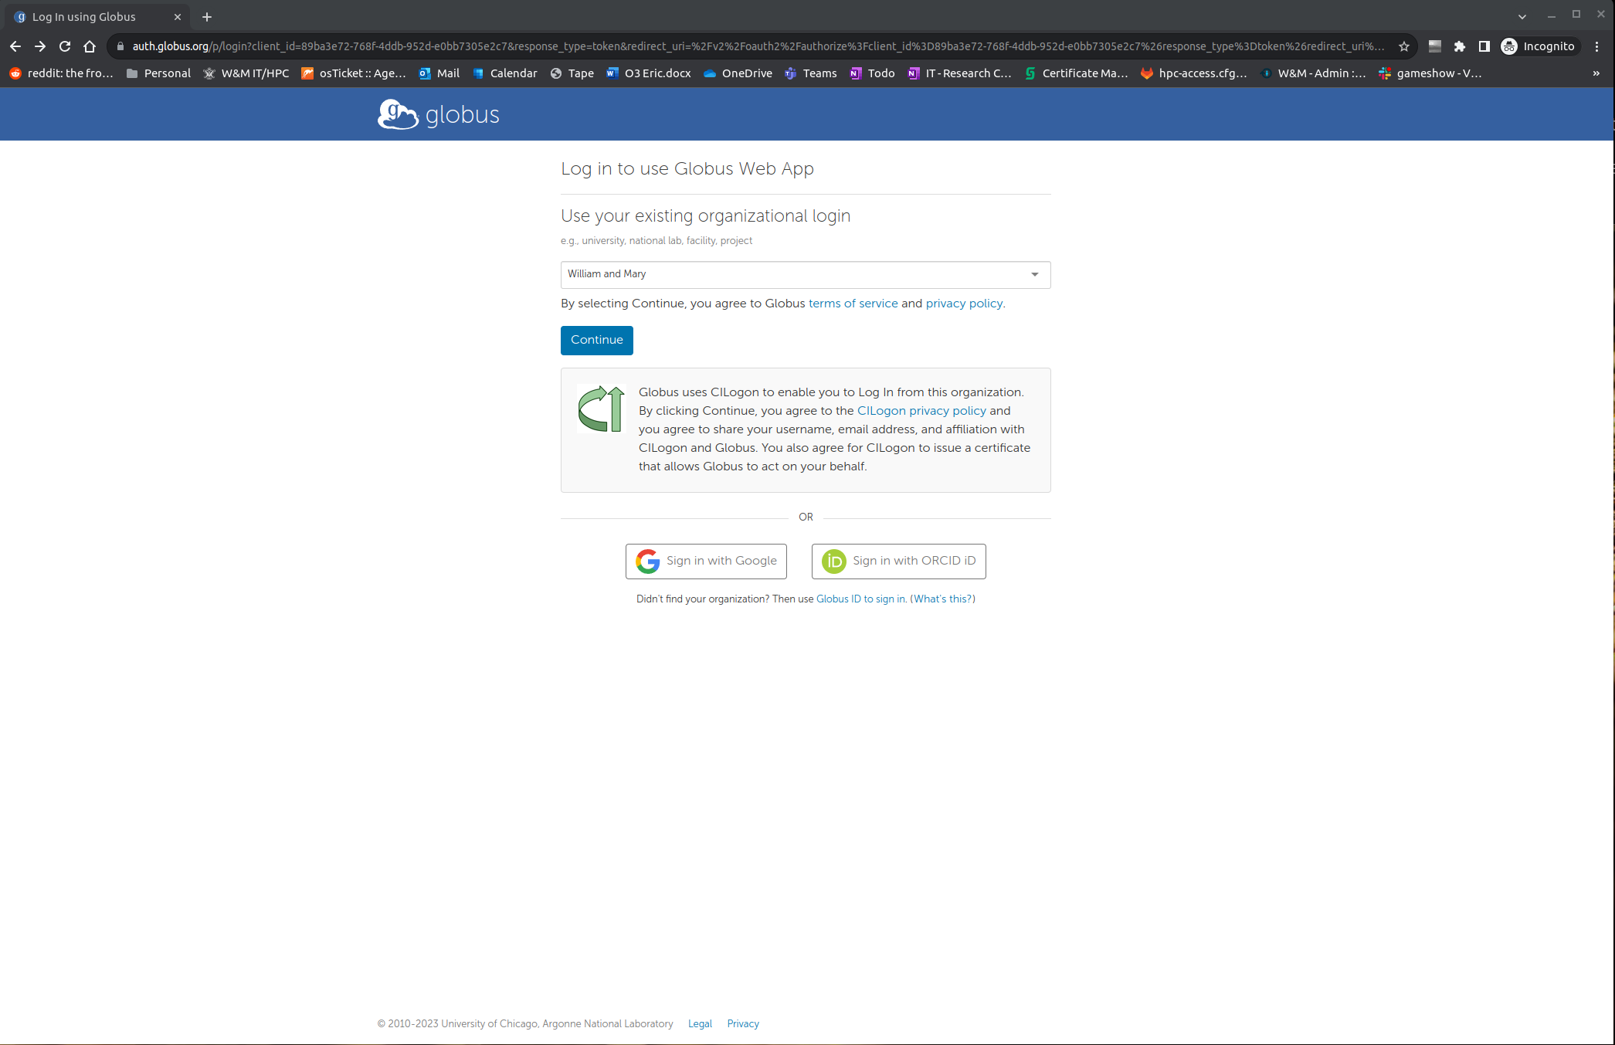Sign in with ORCID iD
This screenshot has height=1045, width=1615.
click(898, 562)
